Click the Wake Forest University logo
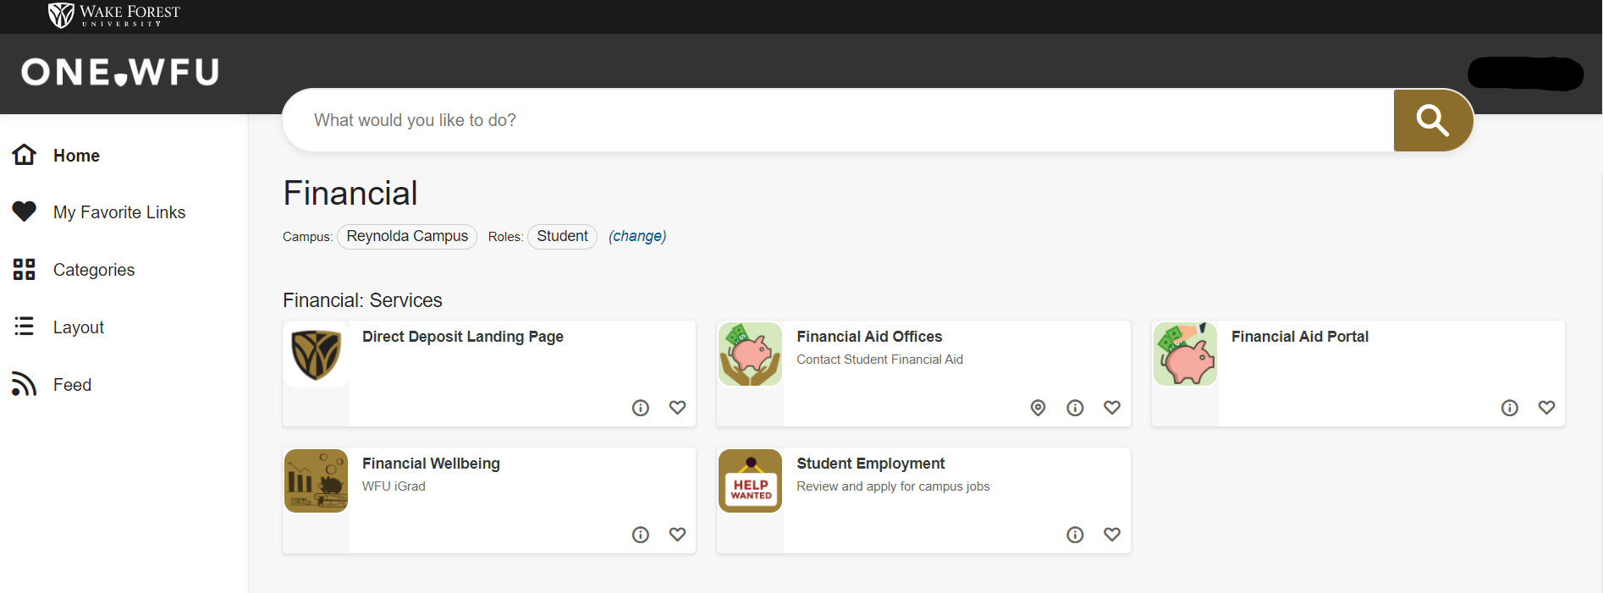This screenshot has height=593, width=1603. tap(113, 15)
